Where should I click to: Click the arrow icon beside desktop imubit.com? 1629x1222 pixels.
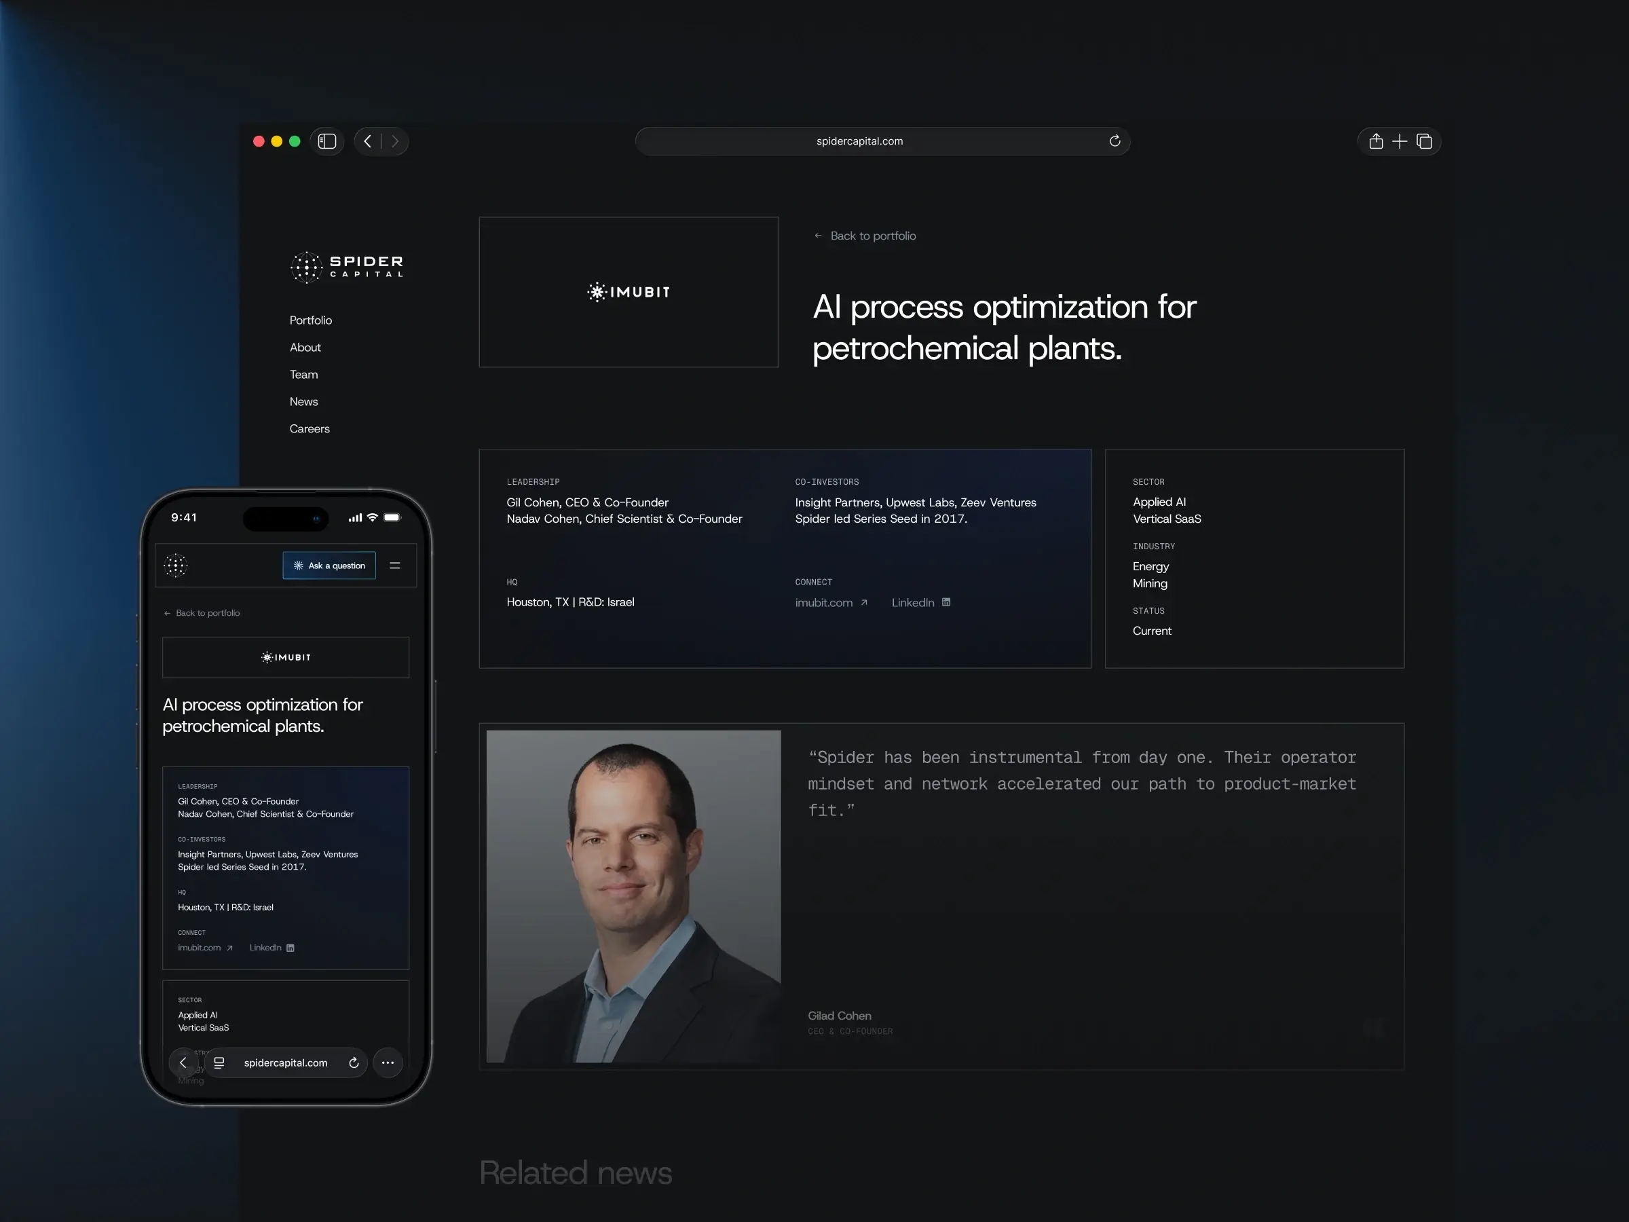[864, 603]
